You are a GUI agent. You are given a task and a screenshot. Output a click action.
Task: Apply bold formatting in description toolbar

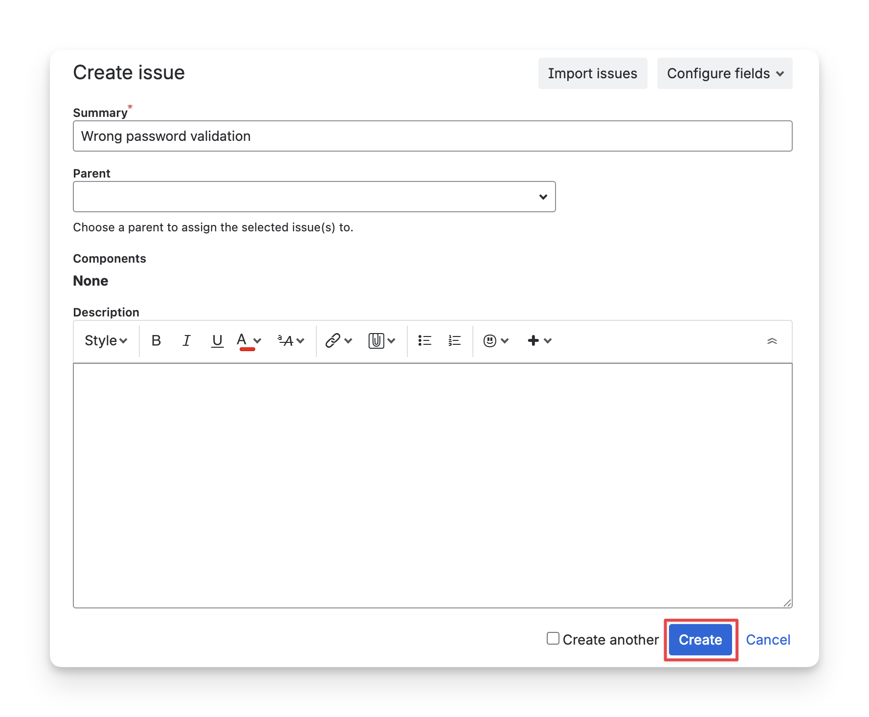click(156, 341)
